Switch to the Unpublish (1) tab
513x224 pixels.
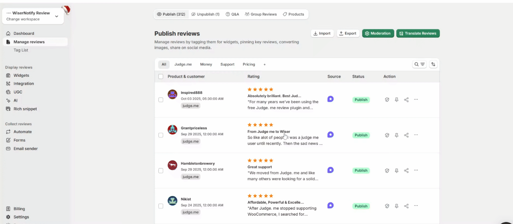[x=205, y=14]
